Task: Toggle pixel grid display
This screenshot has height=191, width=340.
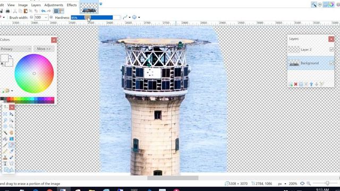Action: (x=56, y=11)
